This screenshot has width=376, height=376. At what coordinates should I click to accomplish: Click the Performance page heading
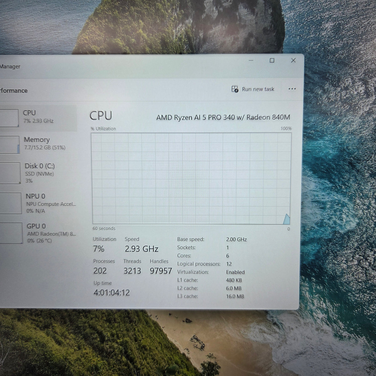(13, 91)
